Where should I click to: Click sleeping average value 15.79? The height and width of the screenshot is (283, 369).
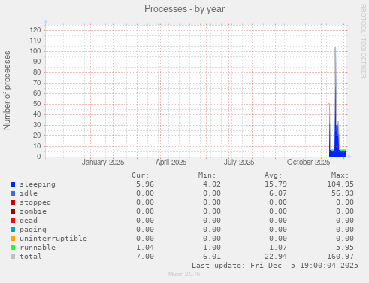coord(276,184)
